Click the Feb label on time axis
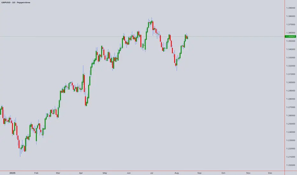297x175 pixels. [x=36, y=173]
